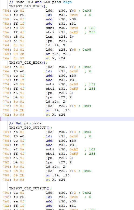Click the 0xFF operand at address 75e
Viewport: 134px width, 210px height.
[x=74, y=32]
